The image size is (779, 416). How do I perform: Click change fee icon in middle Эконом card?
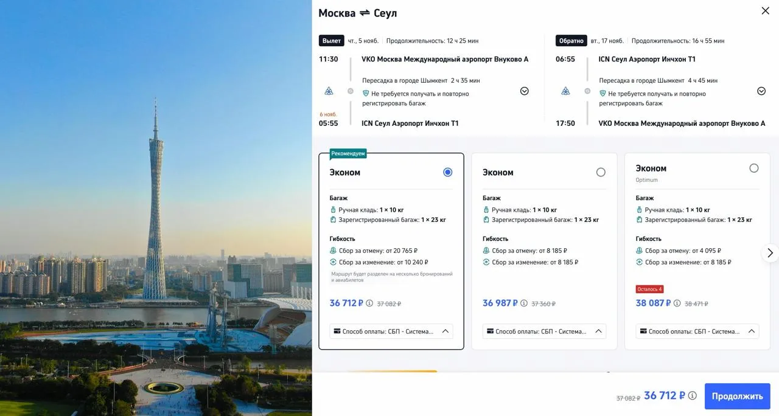pyautogui.click(x=486, y=262)
